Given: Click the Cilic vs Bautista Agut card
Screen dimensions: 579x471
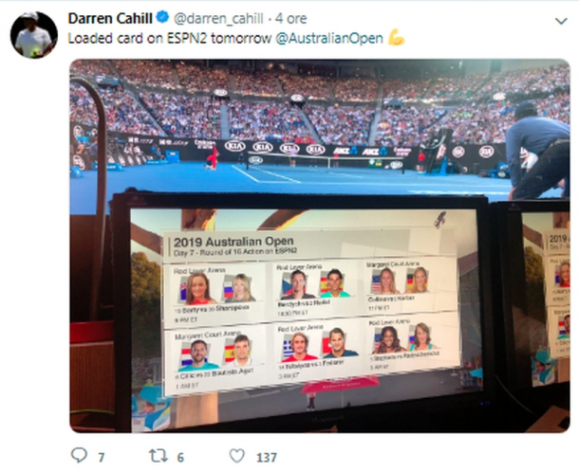Looking at the screenshot, I should tap(215, 359).
